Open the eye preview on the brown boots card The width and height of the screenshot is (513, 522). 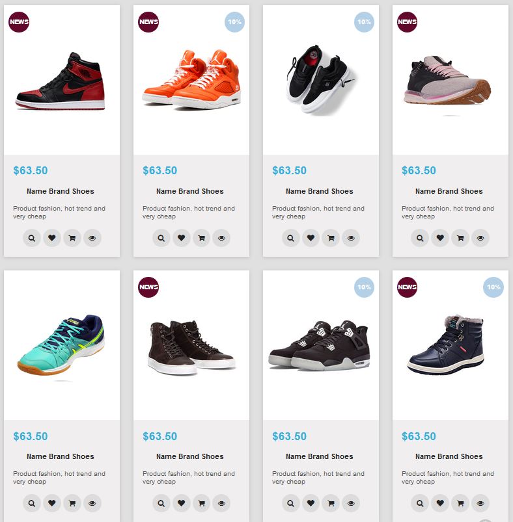[x=221, y=503]
